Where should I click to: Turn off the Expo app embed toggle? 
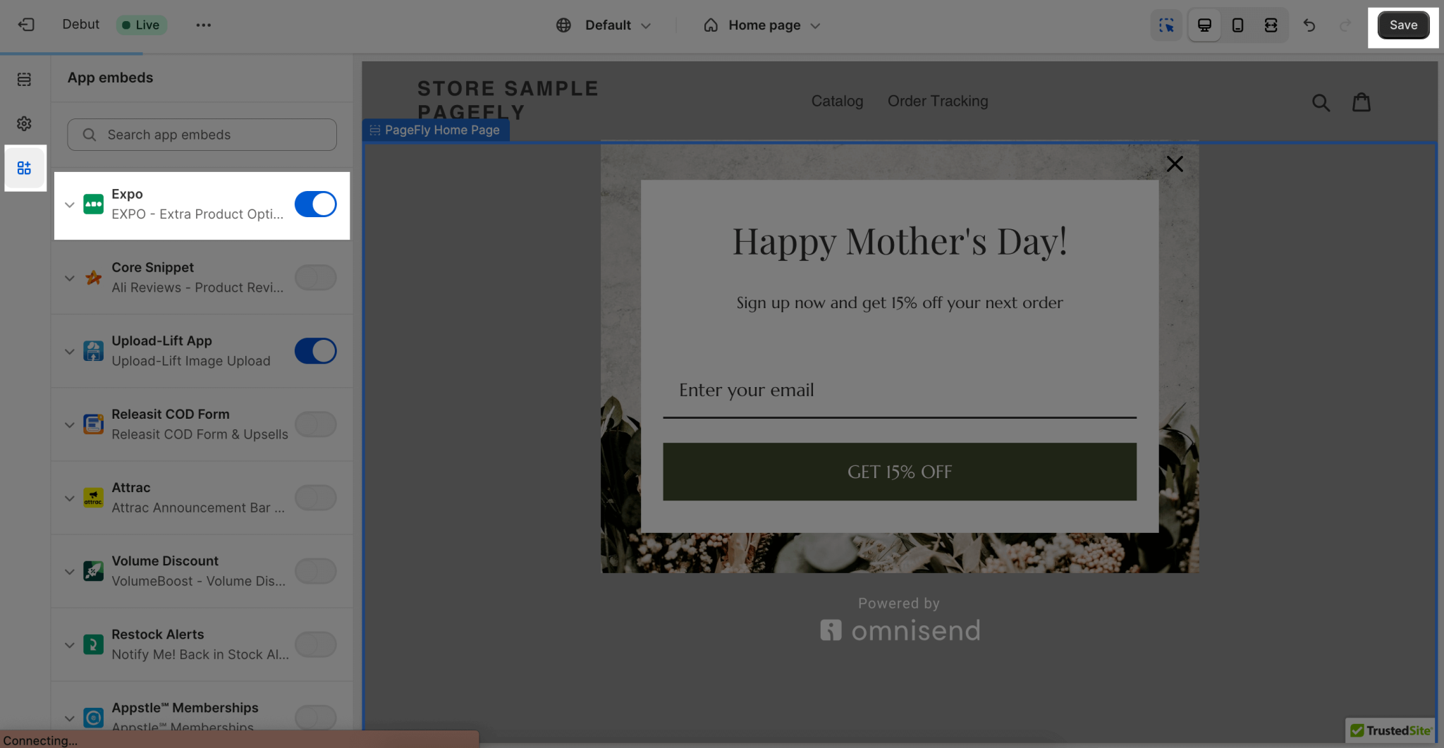pyautogui.click(x=315, y=204)
